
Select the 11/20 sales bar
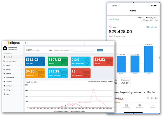(148, 59)
